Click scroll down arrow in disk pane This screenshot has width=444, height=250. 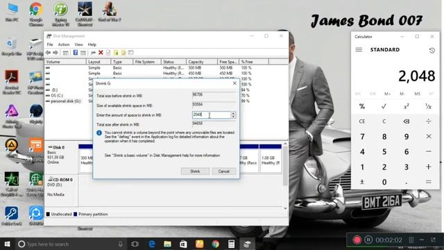pos(285,208)
